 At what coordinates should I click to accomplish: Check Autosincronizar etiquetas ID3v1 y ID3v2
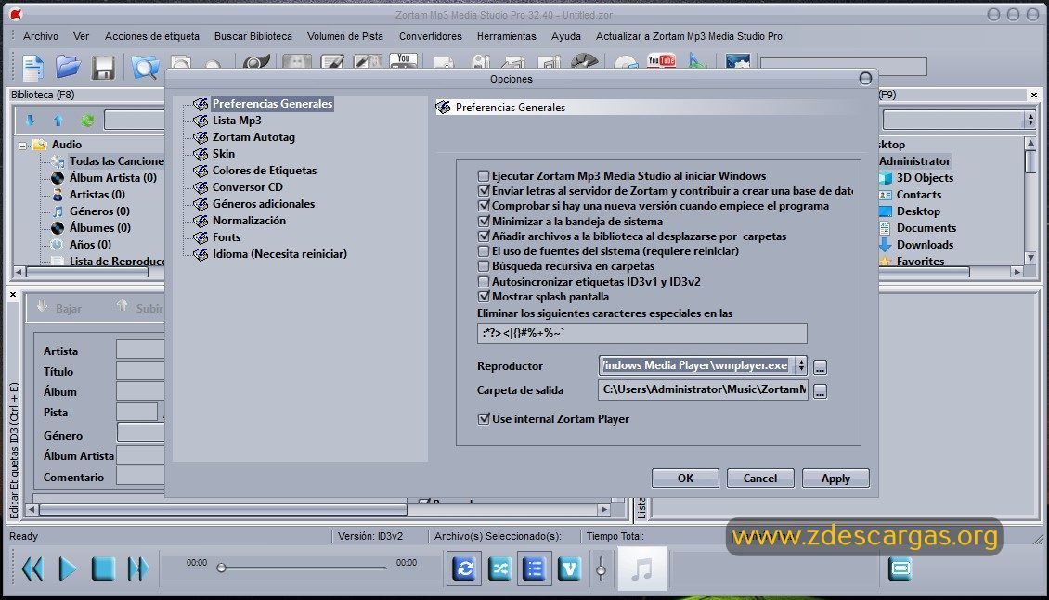(483, 282)
